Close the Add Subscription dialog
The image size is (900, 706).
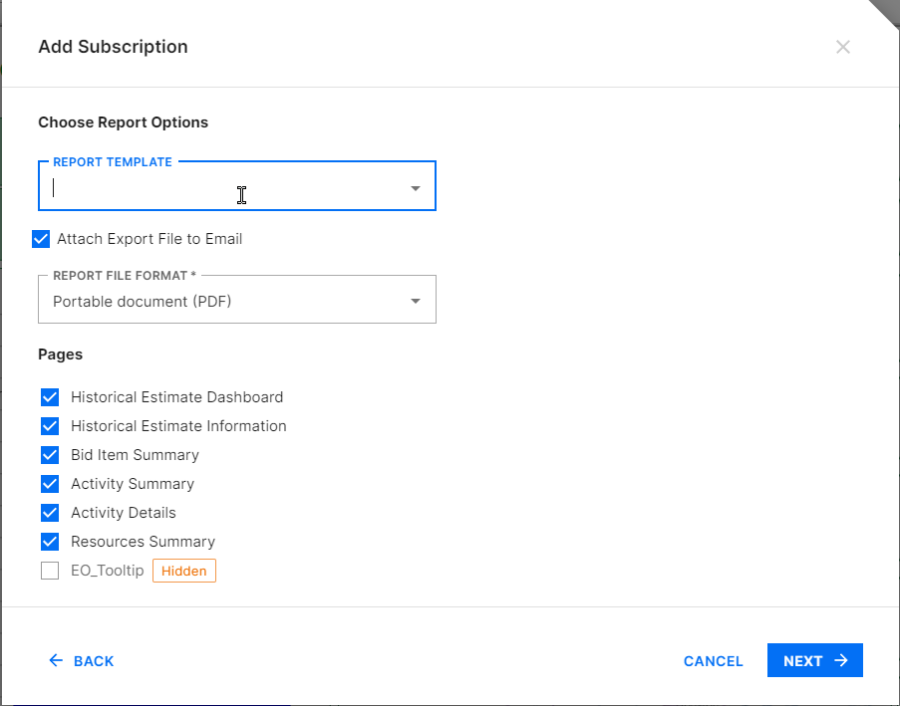(x=843, y=47)
